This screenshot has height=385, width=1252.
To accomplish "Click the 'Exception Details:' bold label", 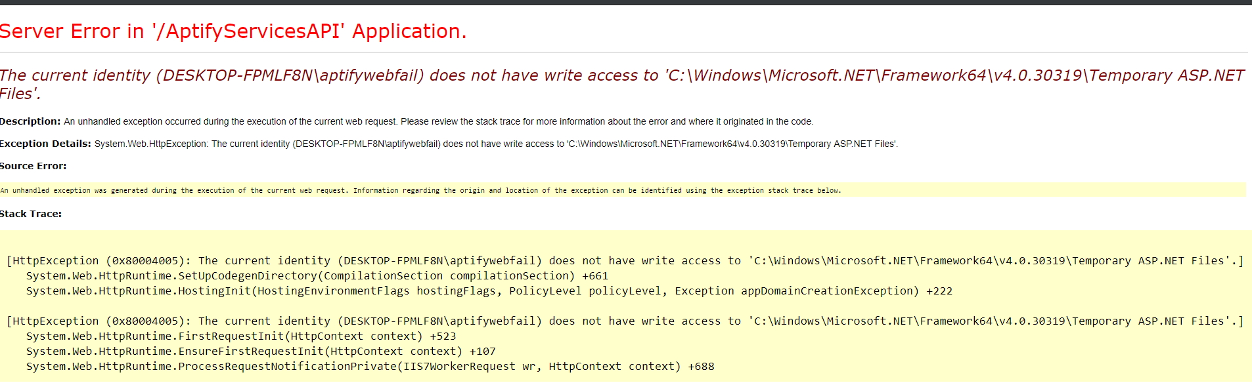I will (45, 144).
